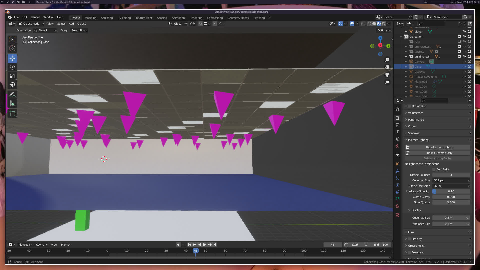Switch to orthographic grid view icon
Screen dimensions: 480x270
click(x=387, y=82)
